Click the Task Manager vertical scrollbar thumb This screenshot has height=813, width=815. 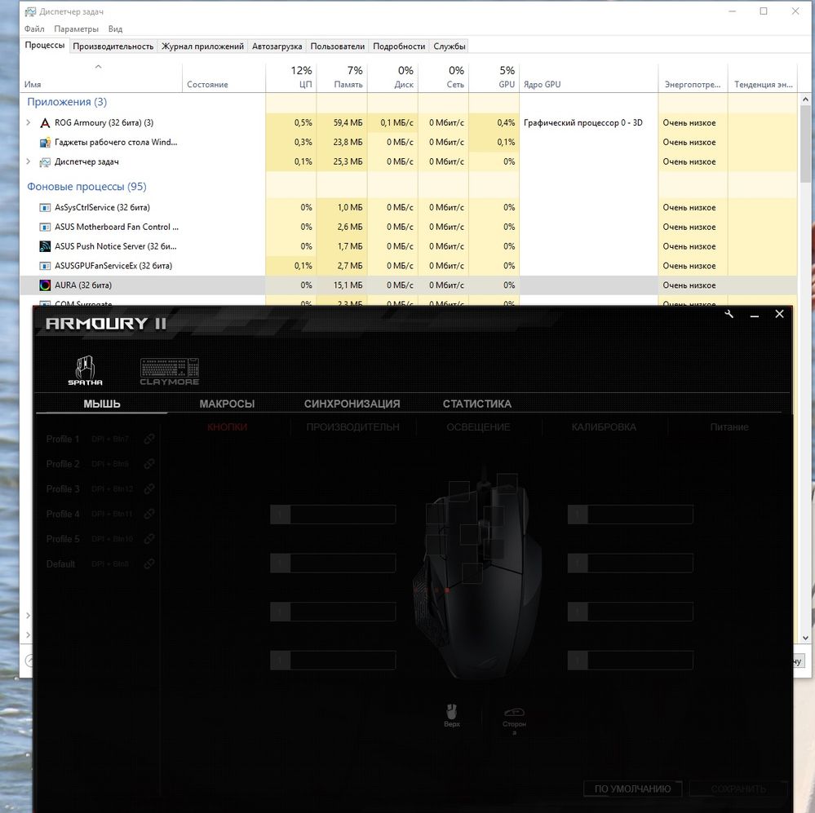pos(805,144)
